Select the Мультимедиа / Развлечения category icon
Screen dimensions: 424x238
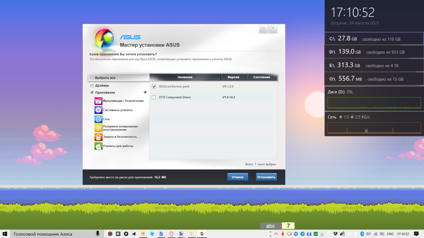pos(98,101)
